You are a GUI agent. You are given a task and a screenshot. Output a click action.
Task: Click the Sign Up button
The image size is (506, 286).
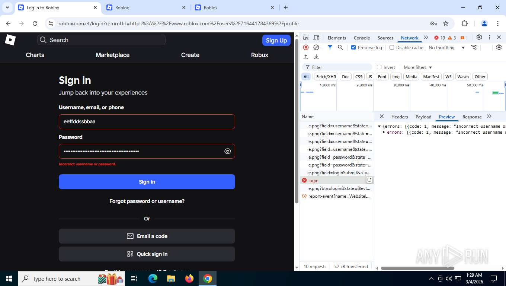tap(276, 40)
